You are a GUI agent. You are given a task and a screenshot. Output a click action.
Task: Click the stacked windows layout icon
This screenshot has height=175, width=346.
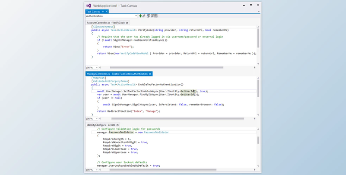point(152,16)
